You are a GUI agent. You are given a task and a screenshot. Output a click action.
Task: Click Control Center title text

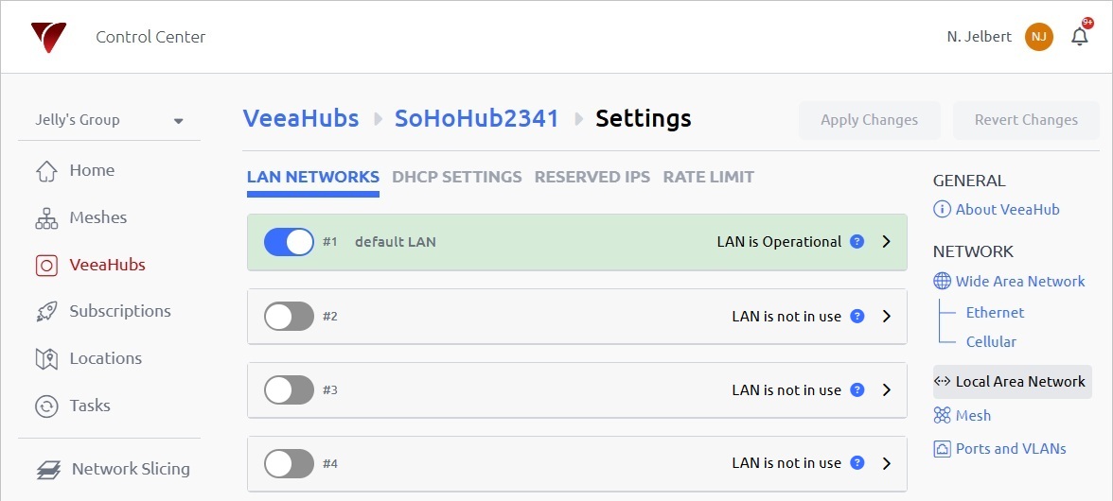tap(150, 37)
